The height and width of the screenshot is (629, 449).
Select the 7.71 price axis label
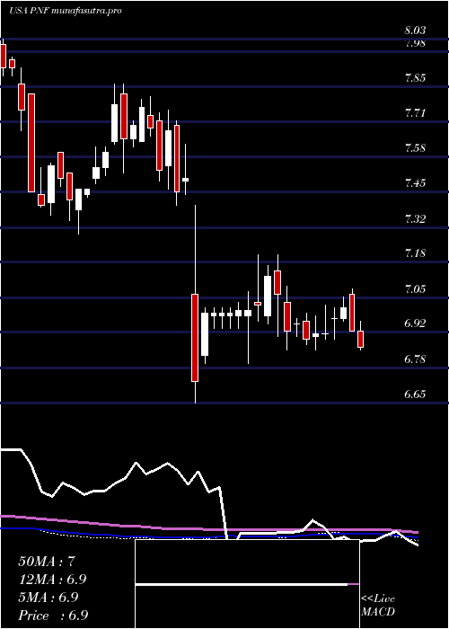pos(415,112)
